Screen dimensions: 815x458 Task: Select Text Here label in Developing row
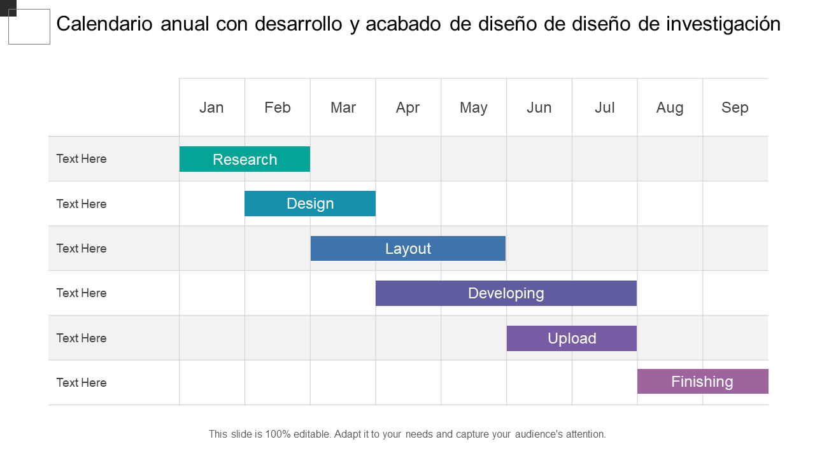tap(81, 293)
